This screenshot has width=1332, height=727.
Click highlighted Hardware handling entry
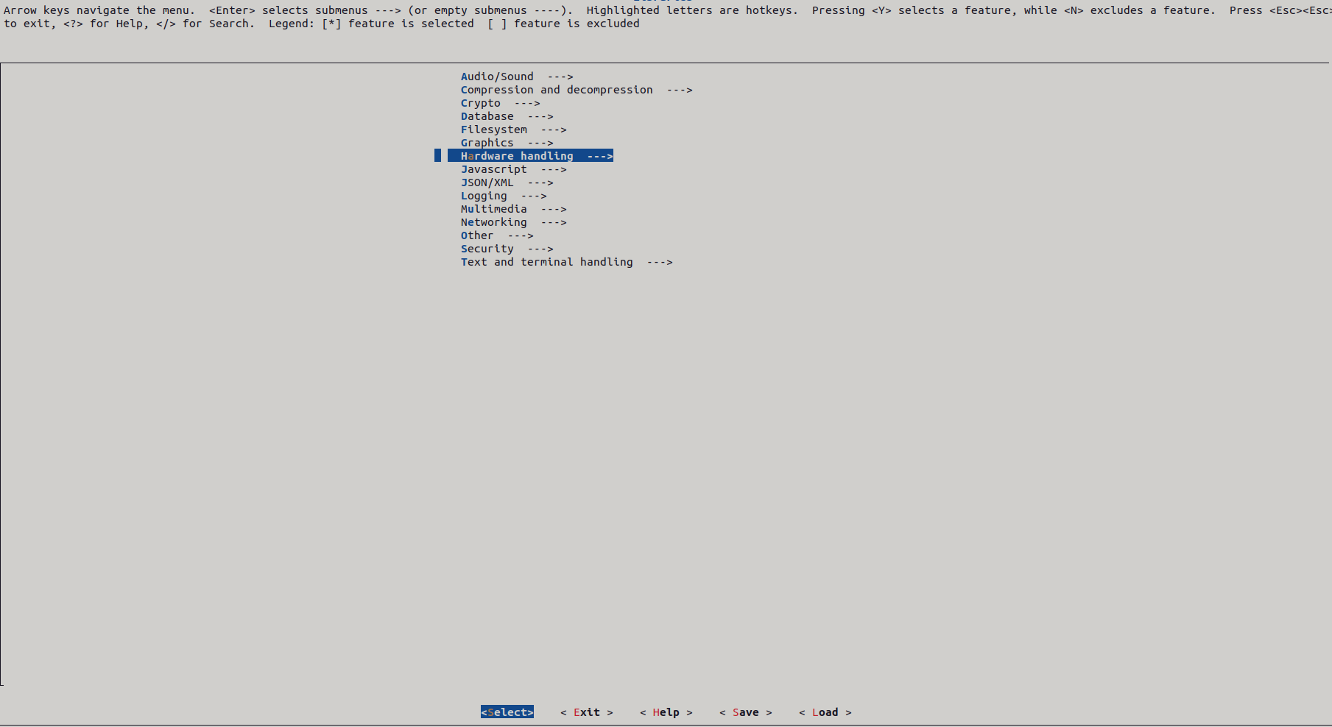(517, 156)
